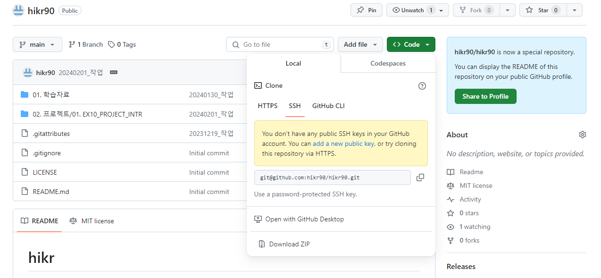Viewport: 601px width, 278px height.
Task: Select the README tab
Action: [40, 221]
